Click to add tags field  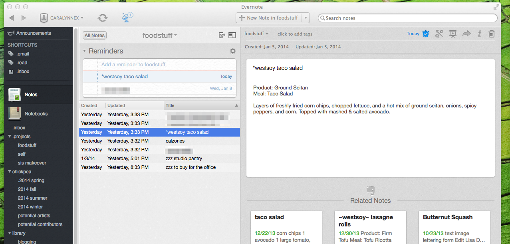[295, 34]
